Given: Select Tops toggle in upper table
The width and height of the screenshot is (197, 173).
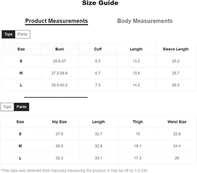Looking at the screenshot, I should pyautogui.click(x=8, y=34).
